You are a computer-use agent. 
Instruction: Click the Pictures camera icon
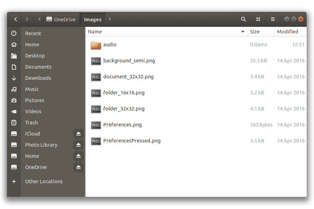pos(14,100)
